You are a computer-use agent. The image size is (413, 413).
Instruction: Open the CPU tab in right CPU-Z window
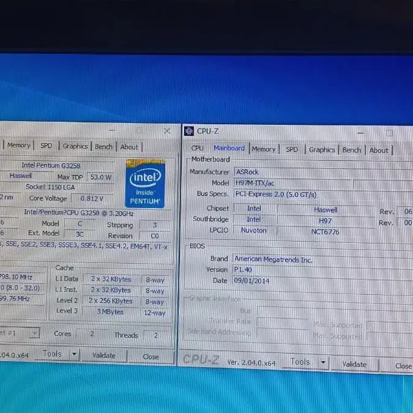coord(197,148)
